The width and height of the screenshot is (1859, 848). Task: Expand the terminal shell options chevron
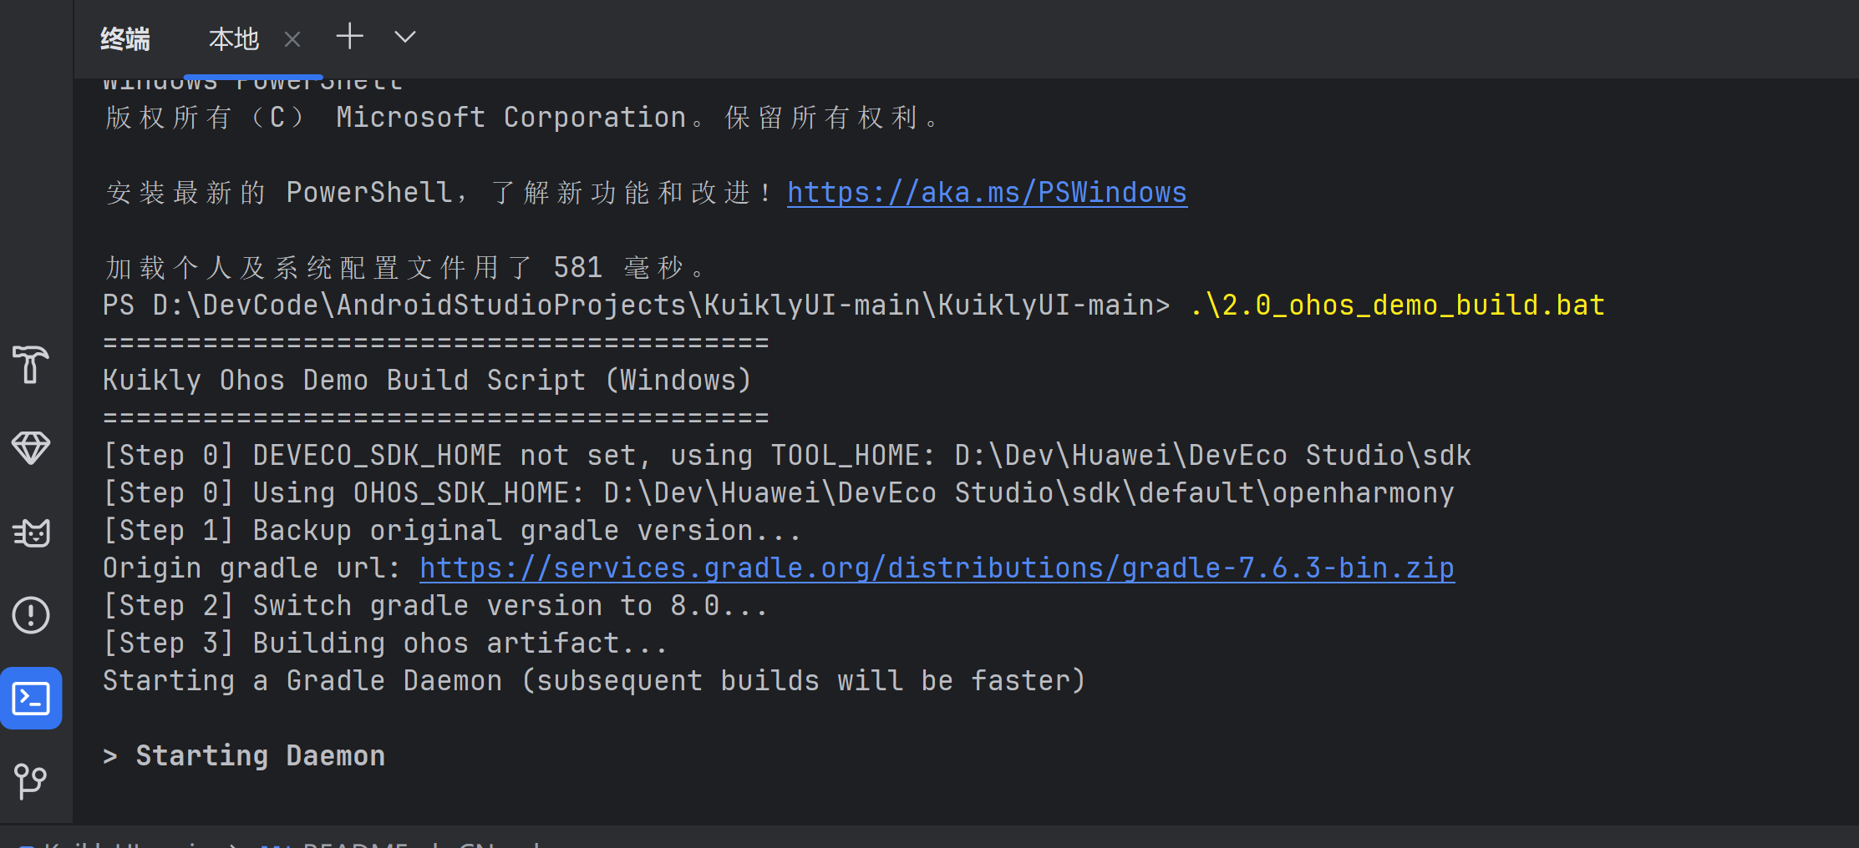[405, 38]
